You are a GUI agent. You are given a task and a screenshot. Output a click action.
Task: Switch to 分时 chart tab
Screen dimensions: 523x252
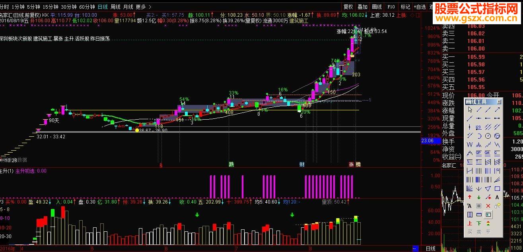4,7
